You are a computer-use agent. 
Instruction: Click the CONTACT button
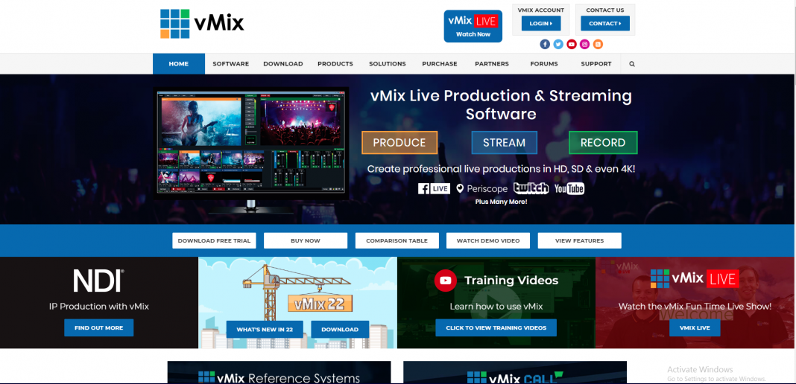point(605,23)
